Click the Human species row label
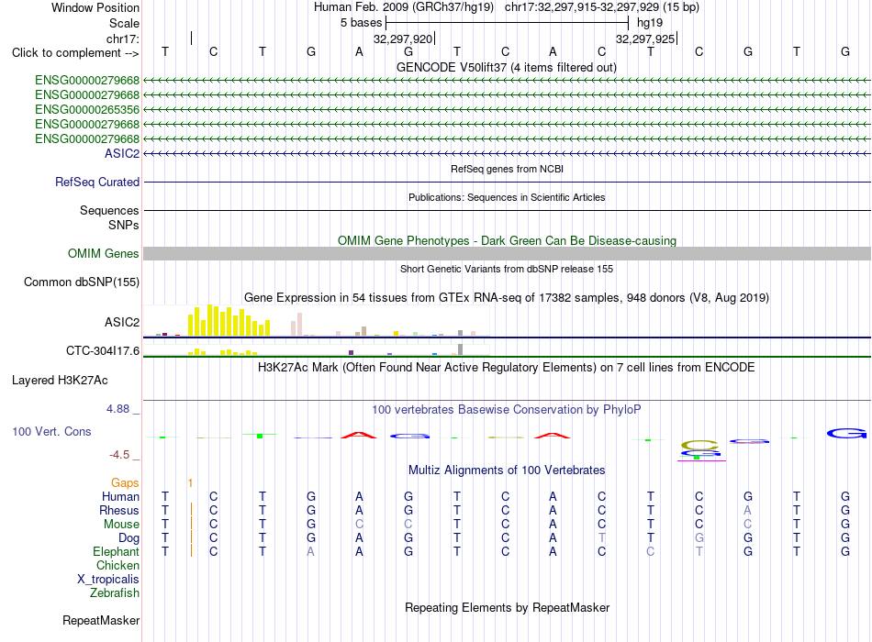The width and height of the screenshot is (872, 642). [x=120, y=496]
